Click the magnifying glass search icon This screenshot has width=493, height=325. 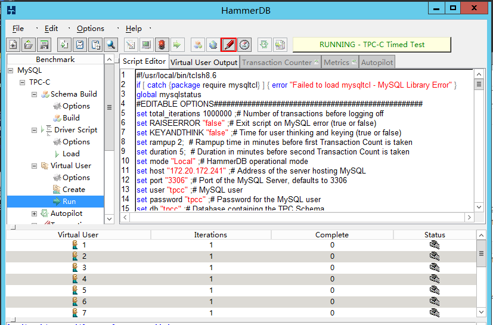[111, 45]
